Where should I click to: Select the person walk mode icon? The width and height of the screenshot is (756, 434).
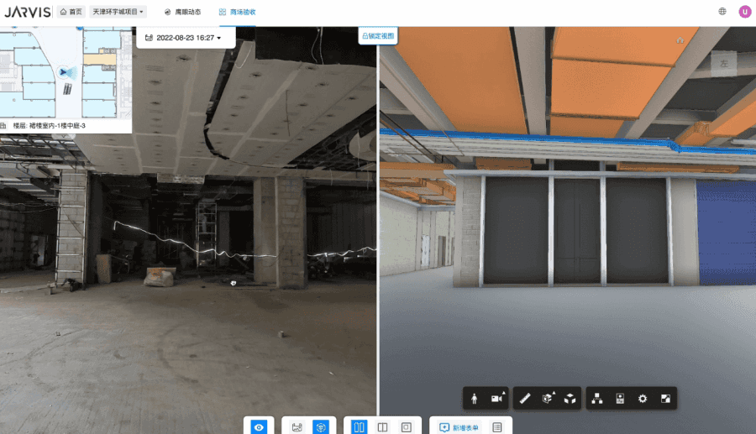tap(475, 399)
